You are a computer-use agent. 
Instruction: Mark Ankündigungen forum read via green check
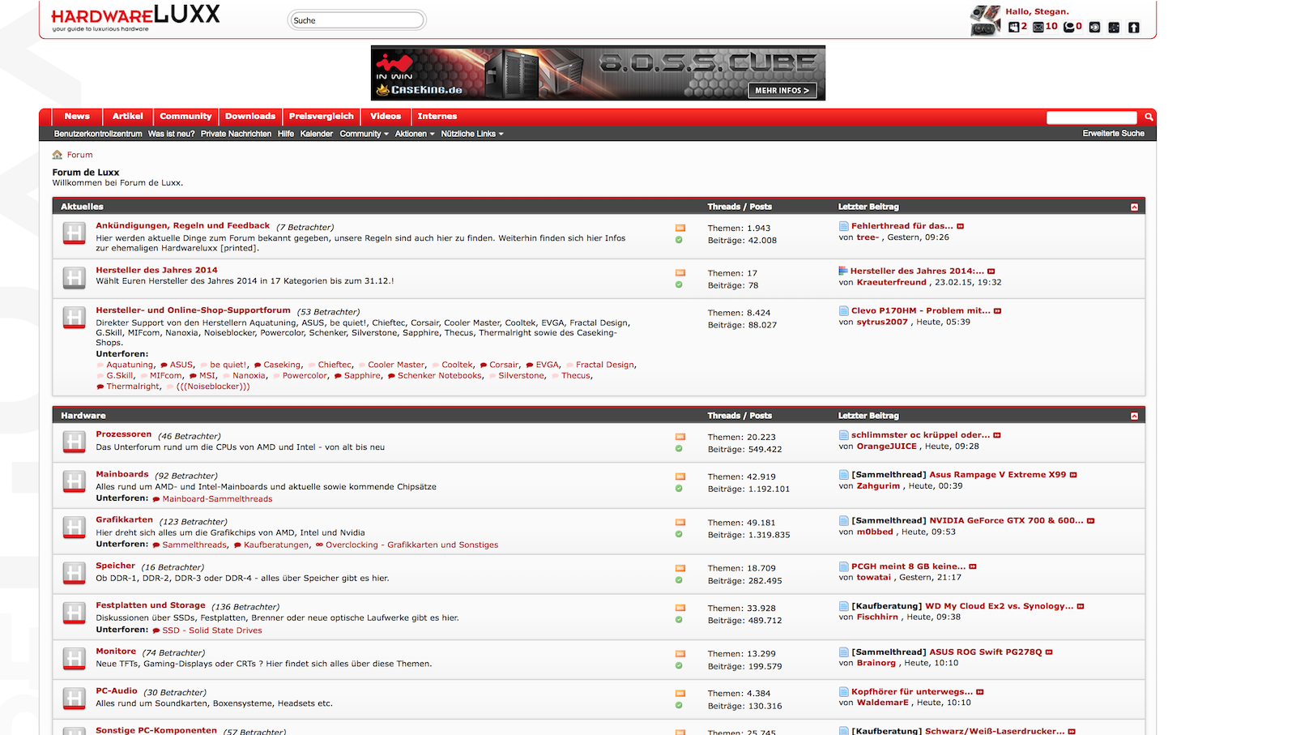(x=679, y=240)
